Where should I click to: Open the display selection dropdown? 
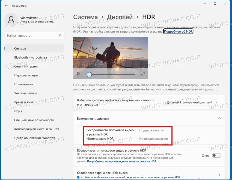tap(192, 102)
